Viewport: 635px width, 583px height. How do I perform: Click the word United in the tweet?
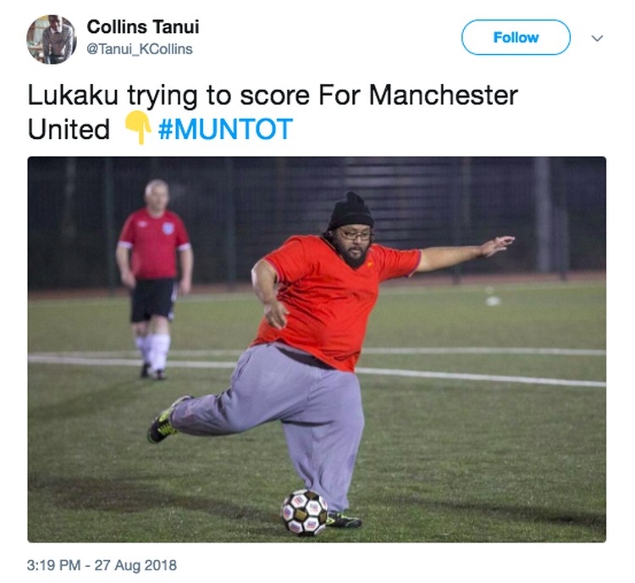(x=69, y=130)
